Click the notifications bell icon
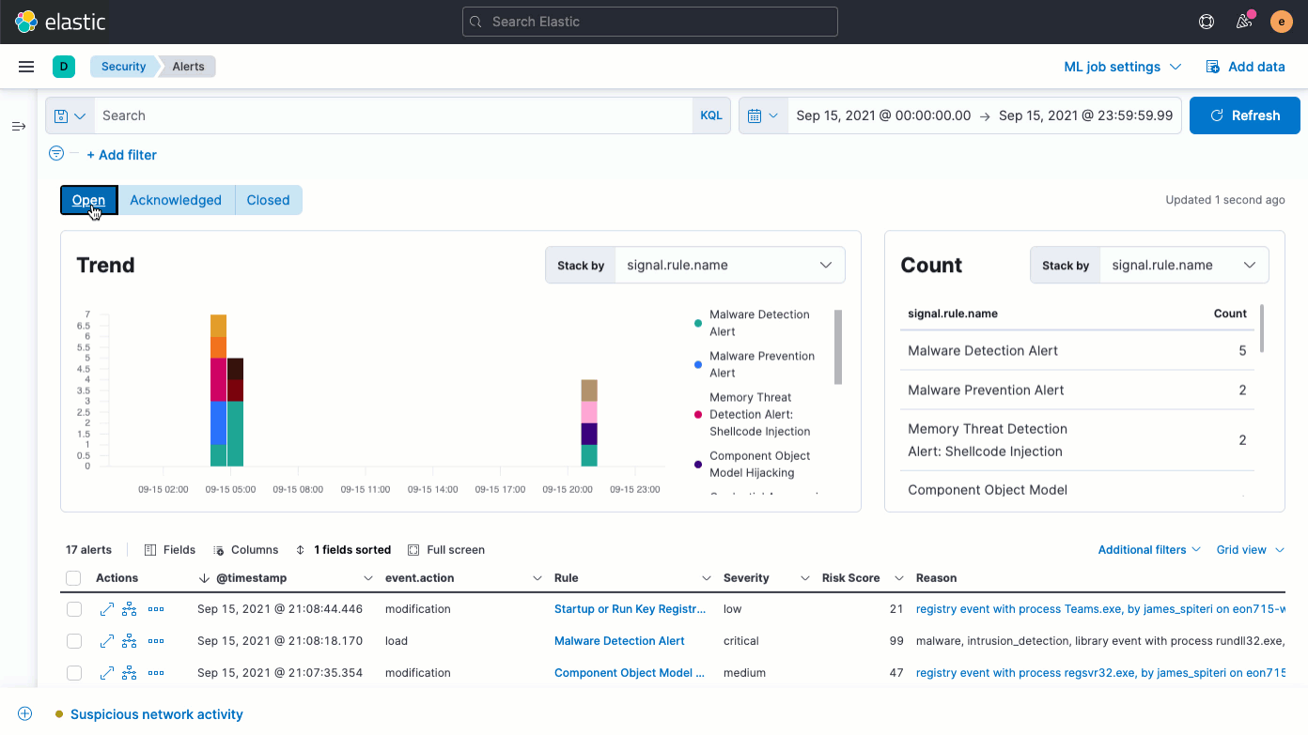The height and width of the screenshot is (735, 1308). [x=1243, y=21]
